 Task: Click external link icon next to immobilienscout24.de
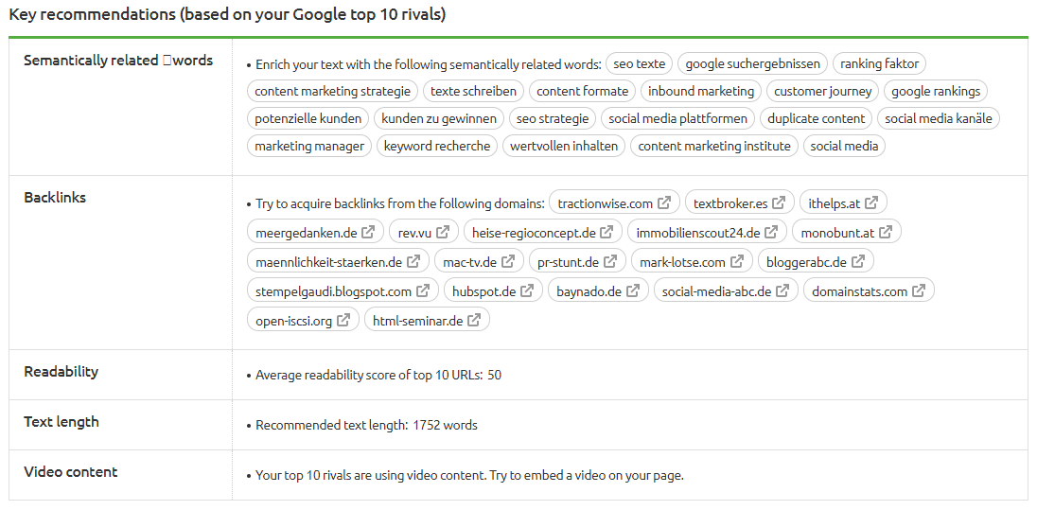771,233
